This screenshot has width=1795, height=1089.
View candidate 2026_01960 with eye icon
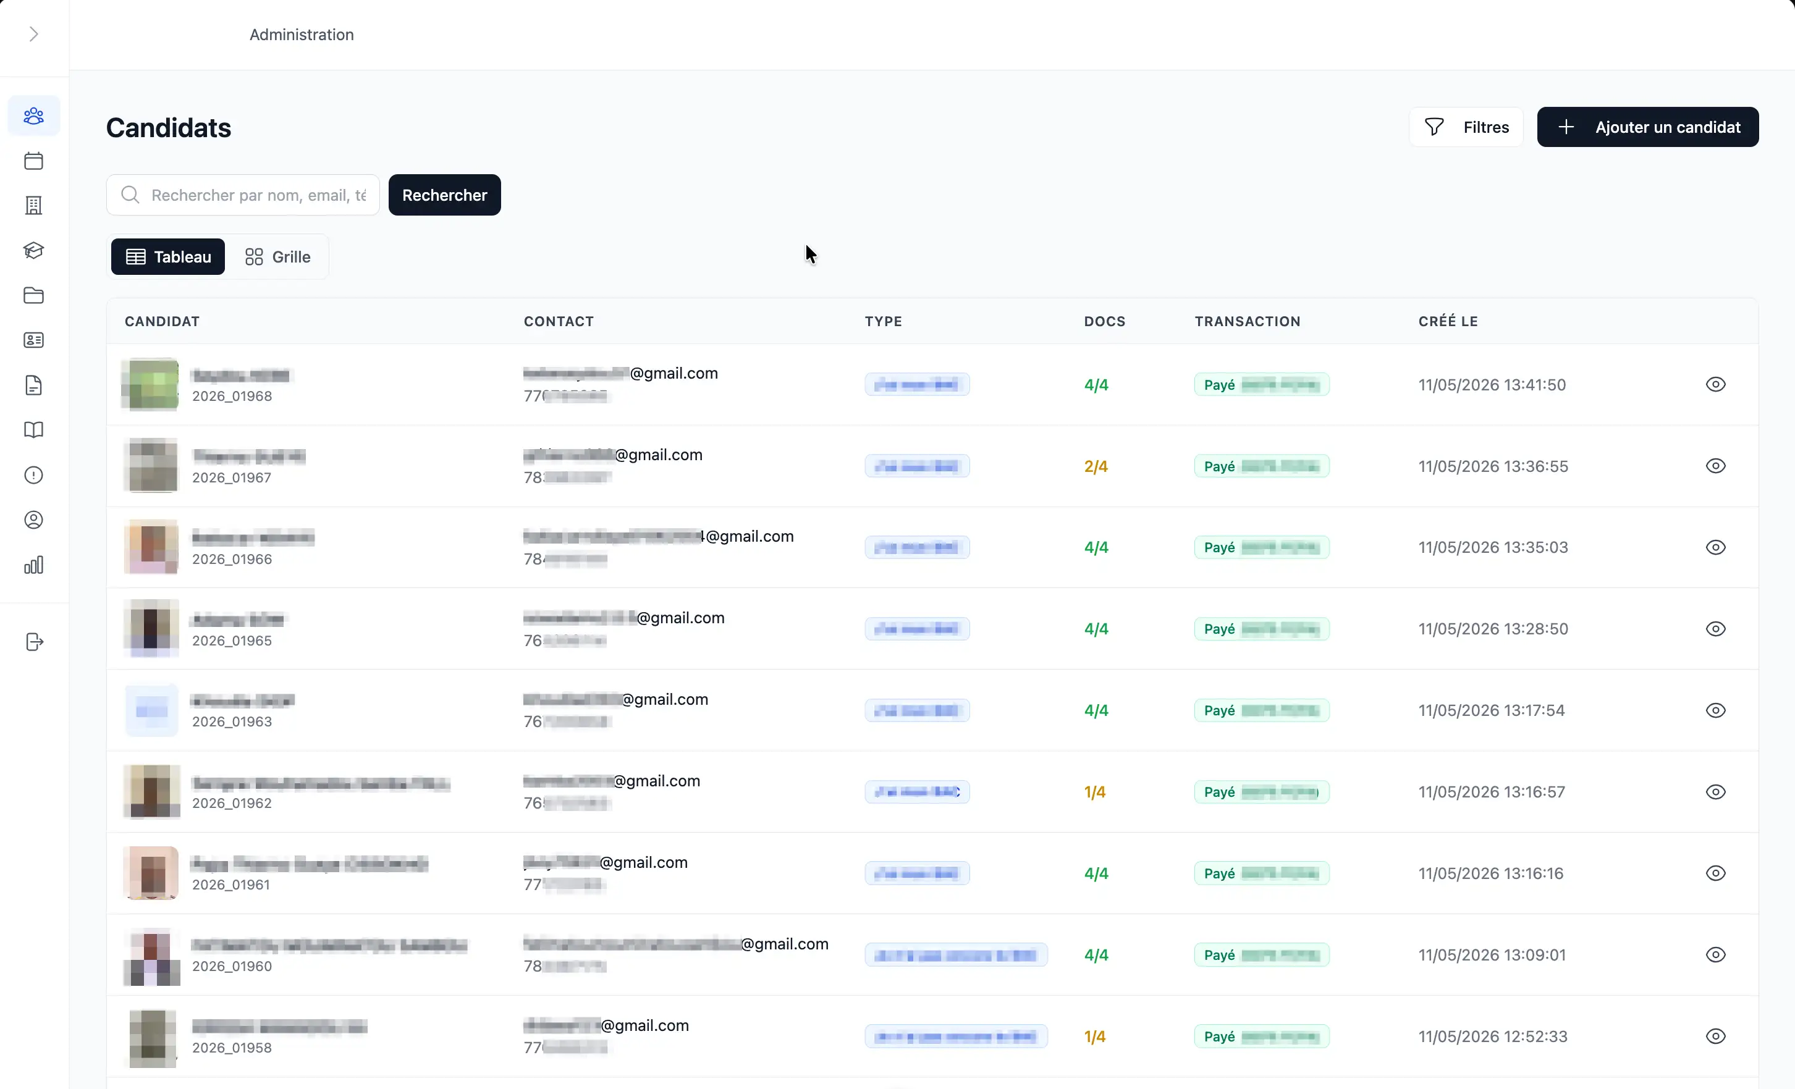1715,955
